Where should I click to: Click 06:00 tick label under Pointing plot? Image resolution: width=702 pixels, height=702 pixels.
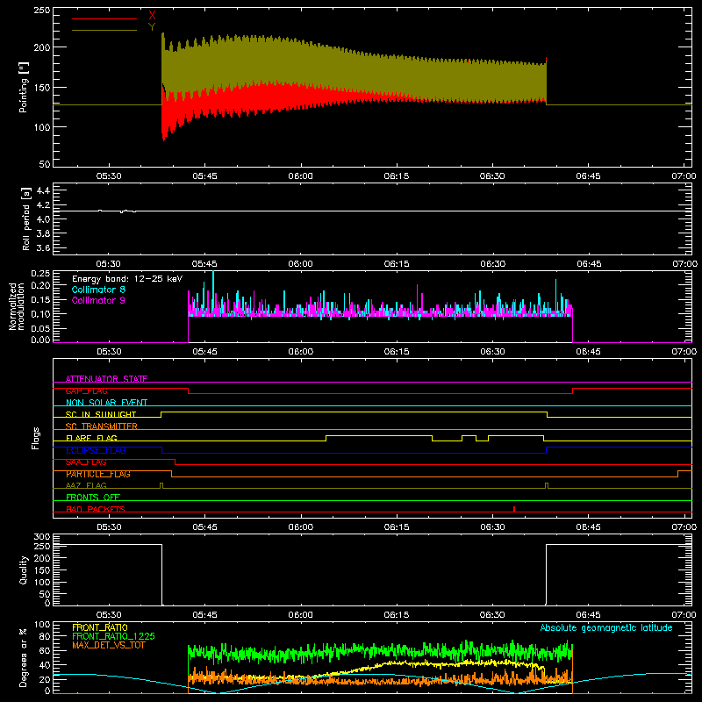(301, 176)
